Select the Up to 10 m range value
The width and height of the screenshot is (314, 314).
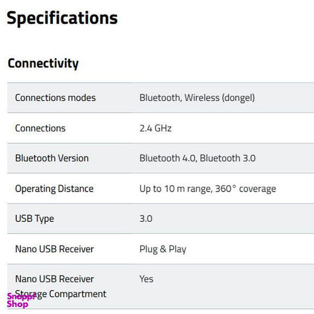(175, 189)
